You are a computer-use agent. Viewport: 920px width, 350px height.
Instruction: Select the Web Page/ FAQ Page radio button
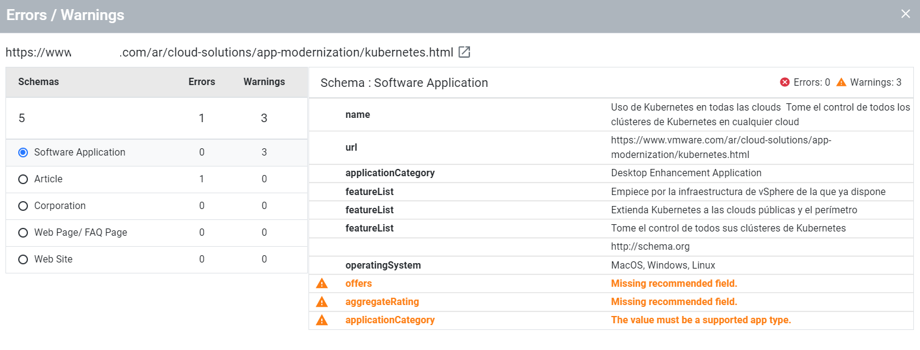[23, 233]
